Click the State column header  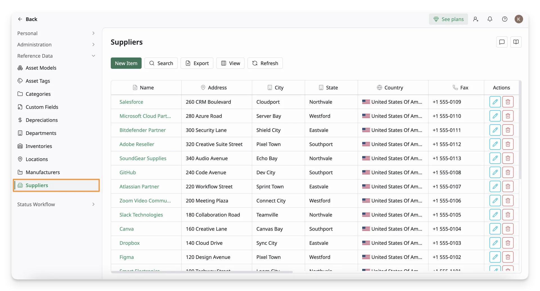click(331, 87)
